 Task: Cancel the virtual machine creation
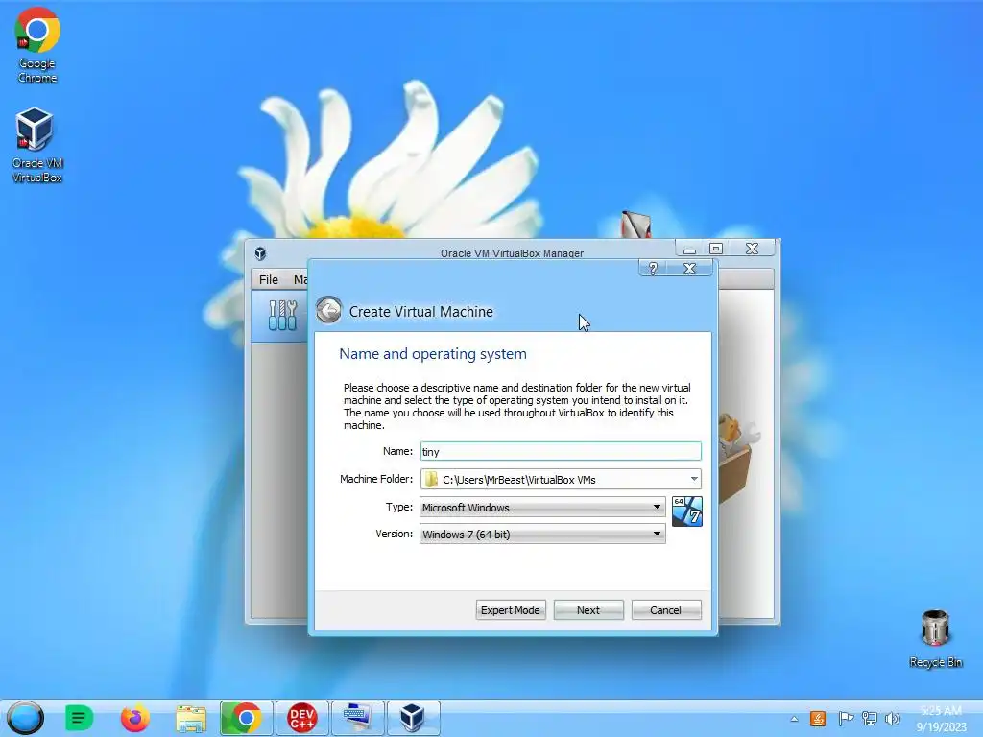[x=666, y=609]
